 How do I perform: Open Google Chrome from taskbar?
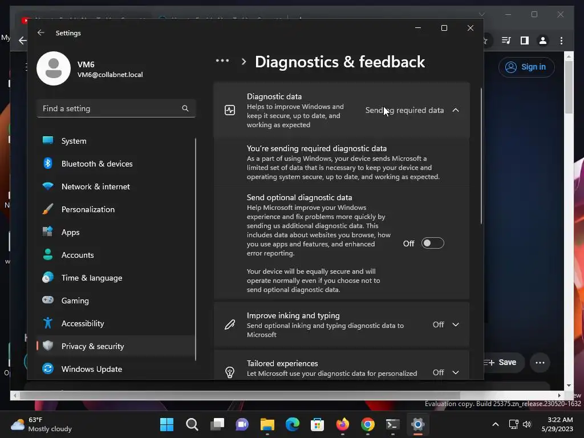(368, 424)
